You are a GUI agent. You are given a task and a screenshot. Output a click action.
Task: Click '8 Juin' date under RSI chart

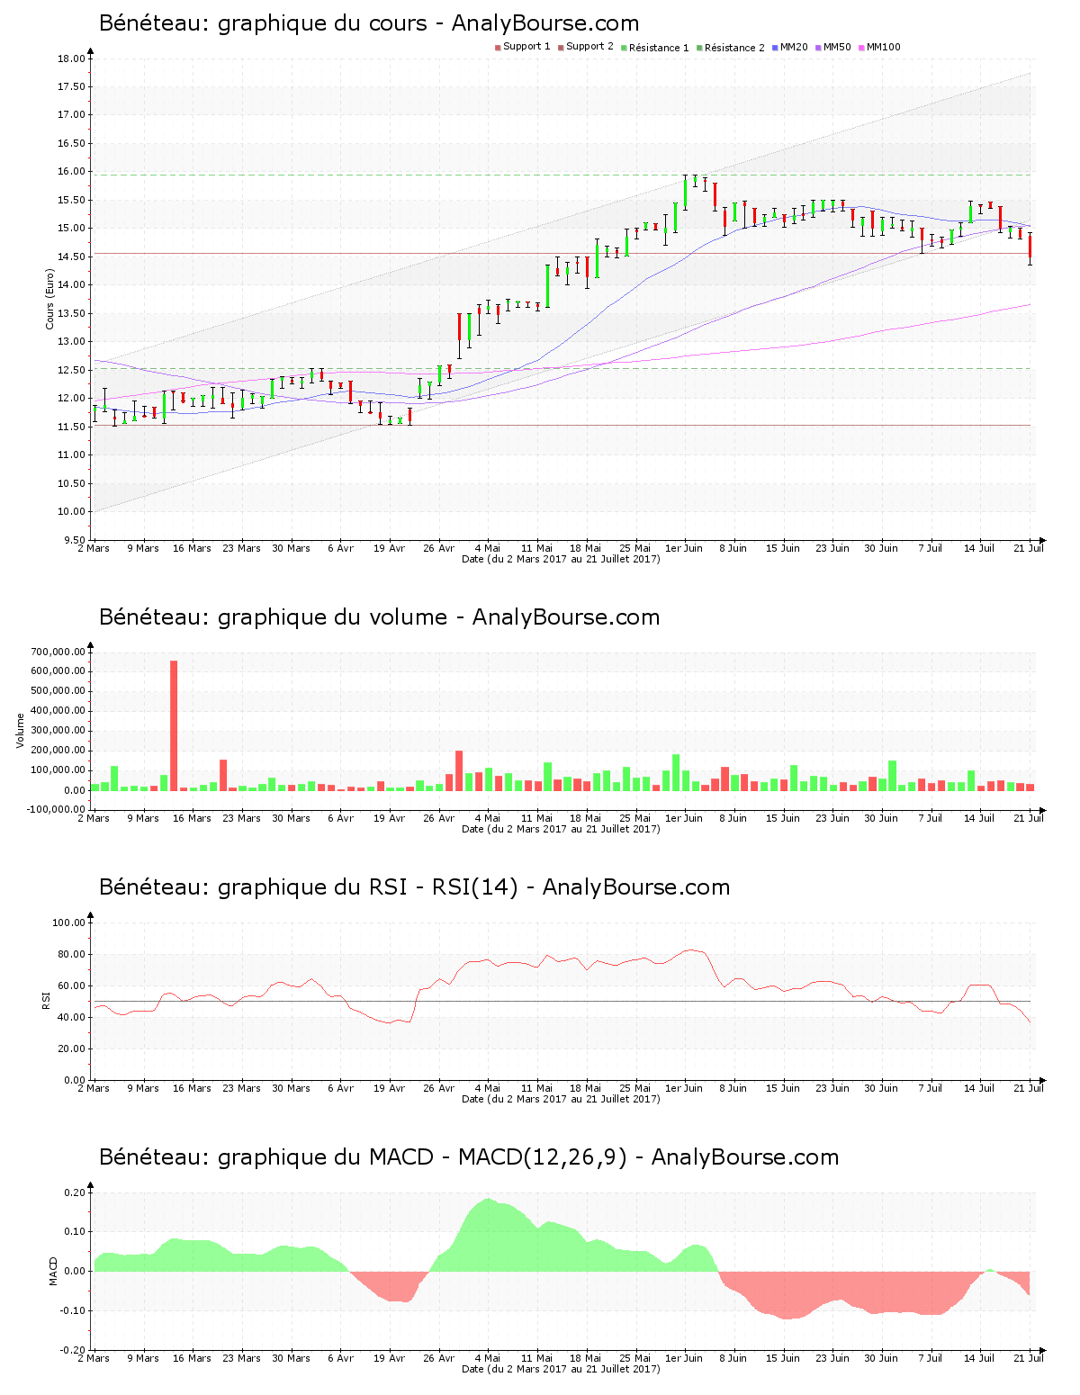(x=733, y=1088)
